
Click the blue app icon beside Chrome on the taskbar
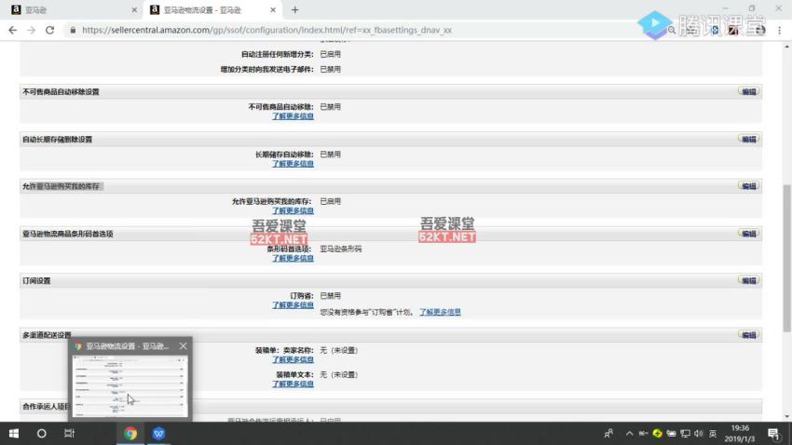click(158, 434)
